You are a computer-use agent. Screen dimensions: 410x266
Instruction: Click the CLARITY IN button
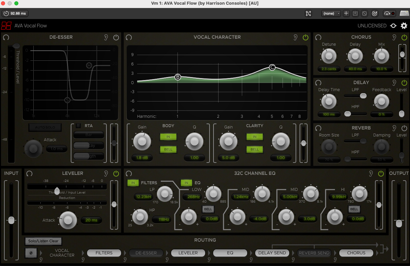pyautogui.click(x=255, y=137)
